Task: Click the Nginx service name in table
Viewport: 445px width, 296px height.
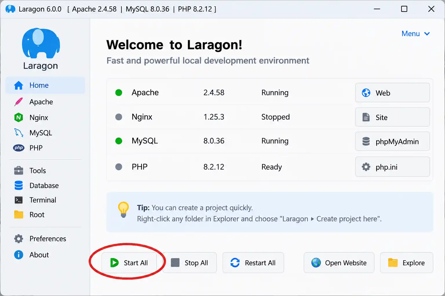Action: 142,117
